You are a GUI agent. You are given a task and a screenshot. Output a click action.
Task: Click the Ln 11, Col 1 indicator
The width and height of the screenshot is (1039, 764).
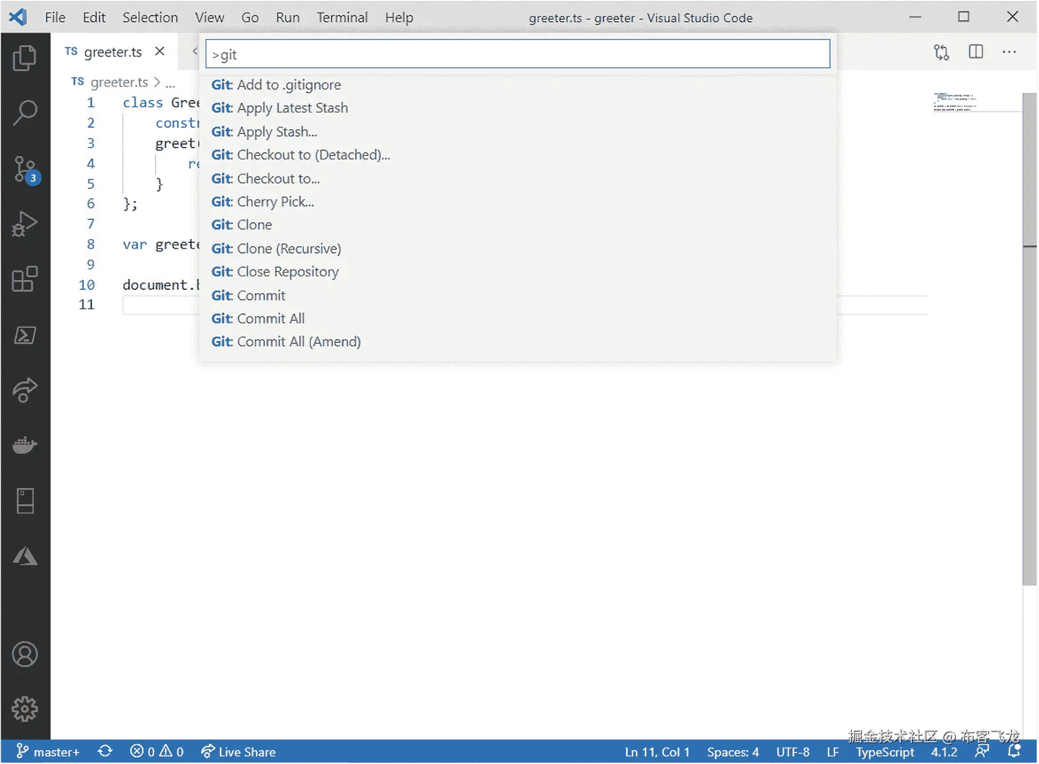coord(657,751)
